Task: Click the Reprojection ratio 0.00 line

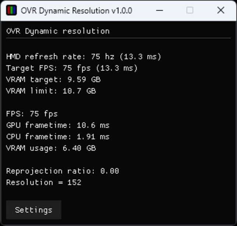Action: pos(62,171)
